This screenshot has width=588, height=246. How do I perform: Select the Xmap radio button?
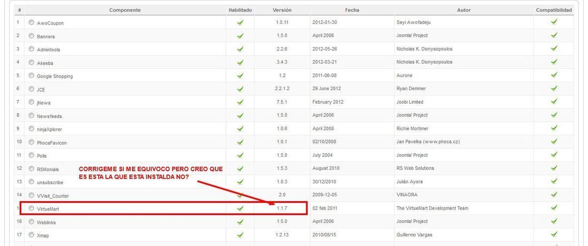32,235
